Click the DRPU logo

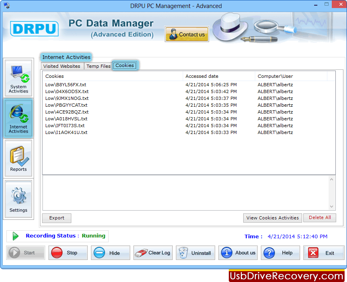(x=34, y=28)
